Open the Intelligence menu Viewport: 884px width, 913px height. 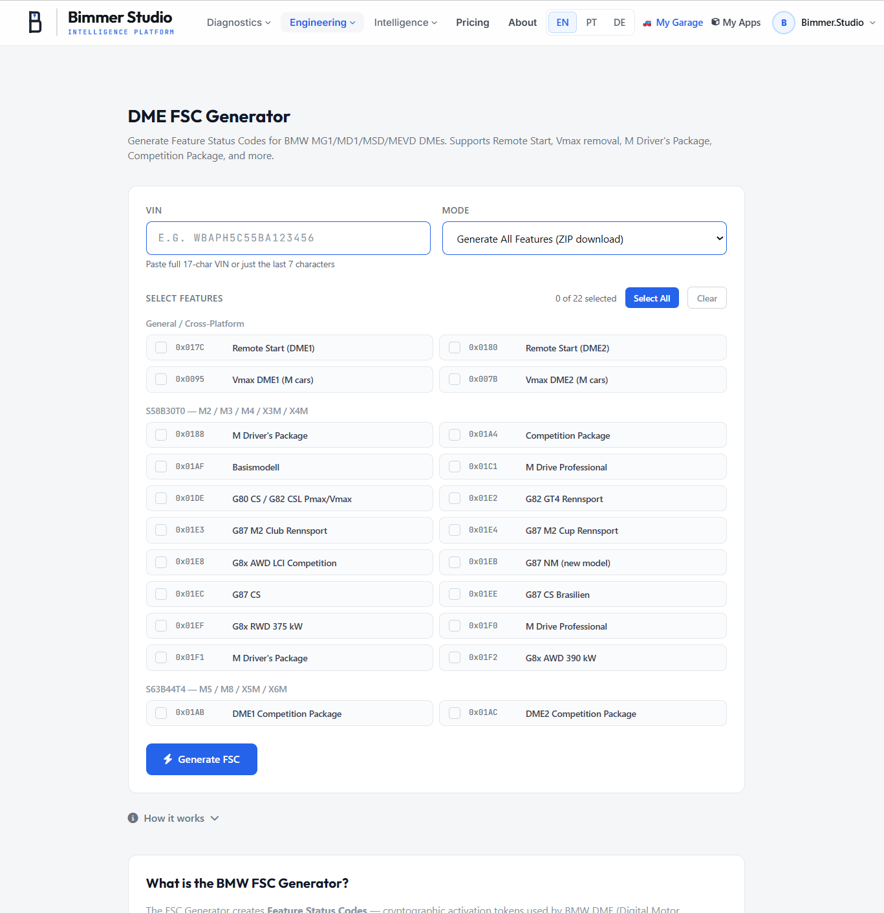coord(405,23)
